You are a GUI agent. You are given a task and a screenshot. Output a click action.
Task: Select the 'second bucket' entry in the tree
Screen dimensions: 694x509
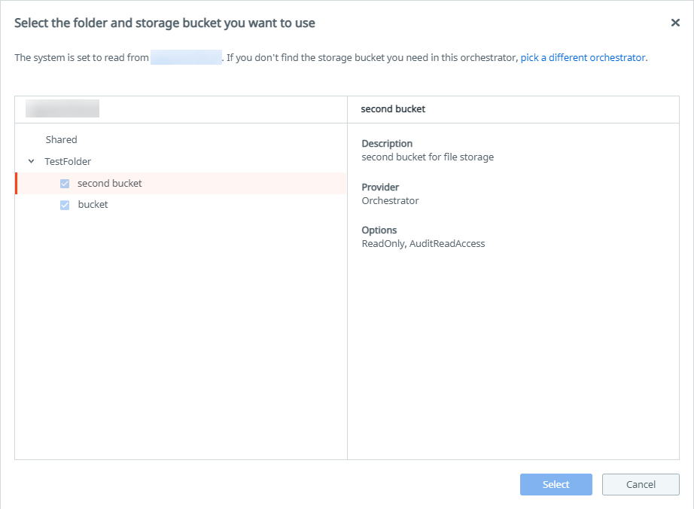pyautogui.click(x=110, y=183)
